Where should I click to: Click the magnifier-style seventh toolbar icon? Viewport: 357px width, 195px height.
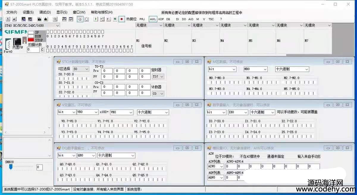coord(55,19)
